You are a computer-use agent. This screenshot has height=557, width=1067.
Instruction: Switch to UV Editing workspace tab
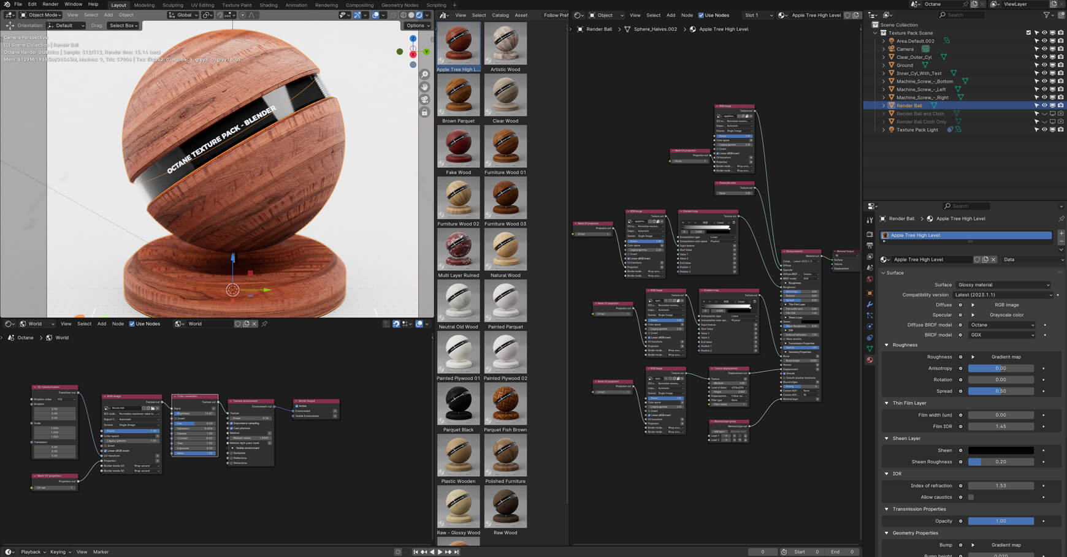pyautogui.click(x=202, y=5)
